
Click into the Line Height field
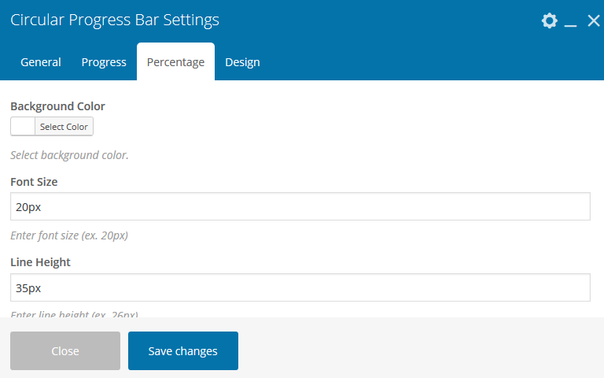pos(300,287)
